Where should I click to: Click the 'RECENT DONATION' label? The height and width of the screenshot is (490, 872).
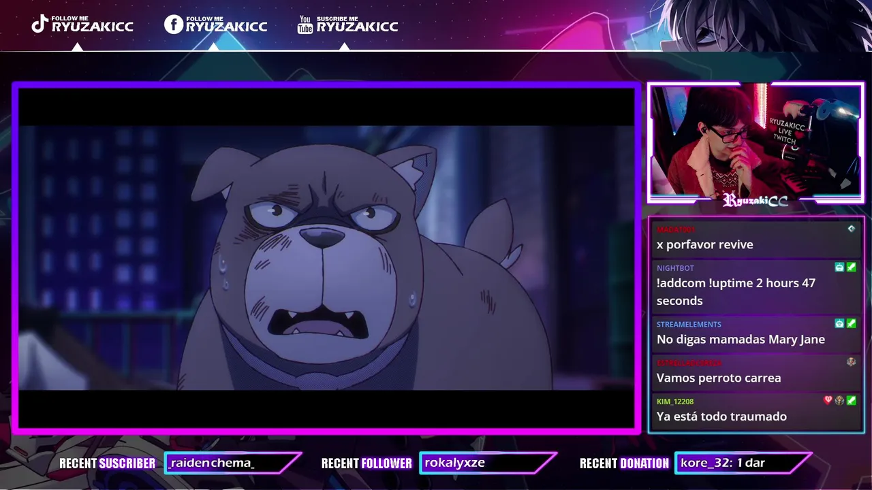point(624,463)
